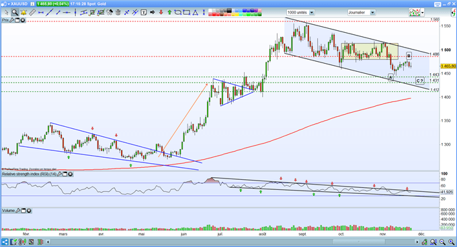
Task: Toggle window icon on Volume panel
Action: pos(24,210)
